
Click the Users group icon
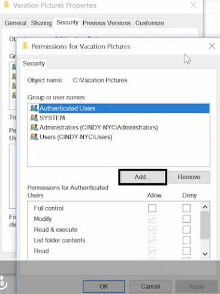click(34, 137)
